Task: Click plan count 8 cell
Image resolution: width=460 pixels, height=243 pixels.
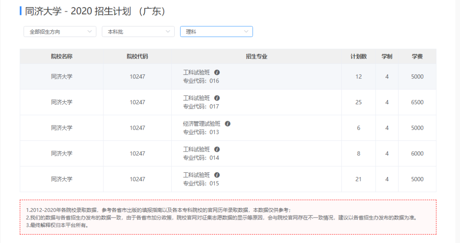Action: tap(359, 154)
